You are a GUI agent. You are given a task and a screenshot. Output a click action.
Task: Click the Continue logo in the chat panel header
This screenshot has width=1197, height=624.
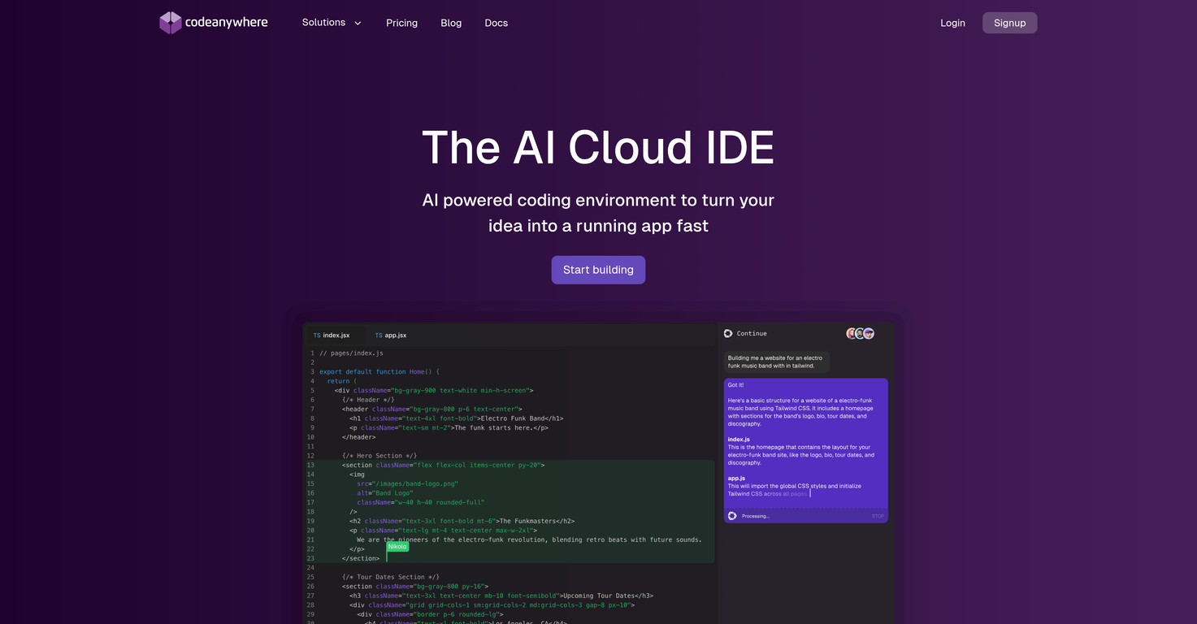coord(727,333)
